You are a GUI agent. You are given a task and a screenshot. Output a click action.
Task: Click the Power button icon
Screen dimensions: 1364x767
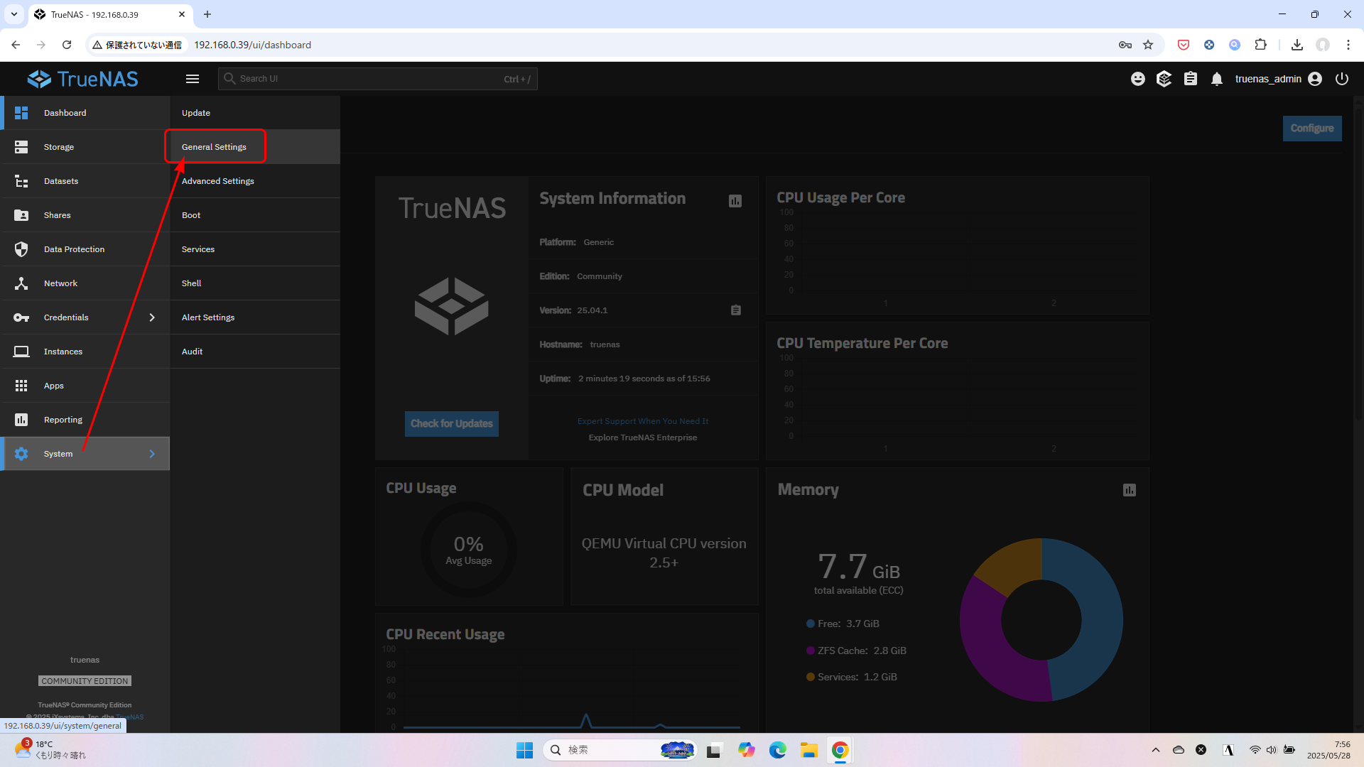click(1342, 79)
